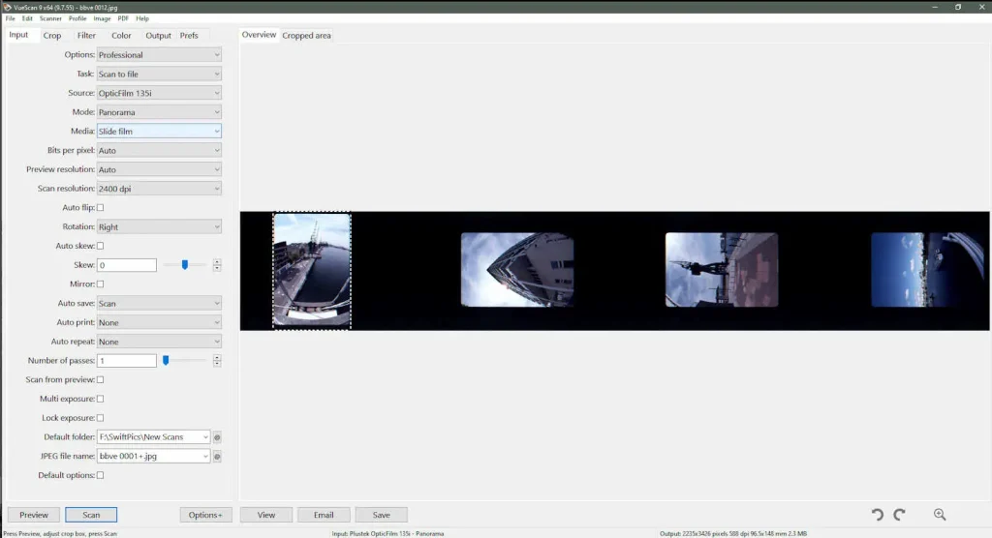Click the JPEG file name browse icon
This screenshot has width=992, height=538.
(217, 457)
